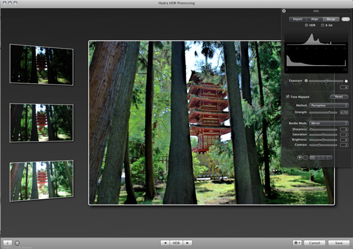Open the Method dropdown showing Perceptive

328,105
